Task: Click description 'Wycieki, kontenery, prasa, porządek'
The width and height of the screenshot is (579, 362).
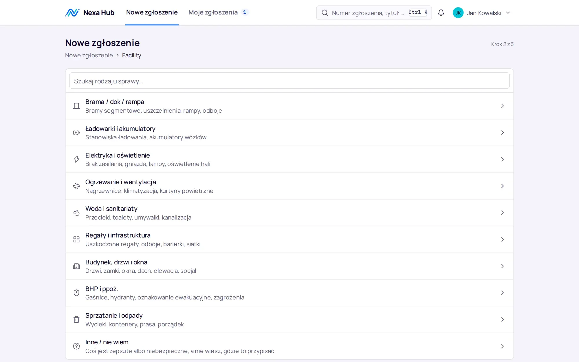Action: point(135,324)
